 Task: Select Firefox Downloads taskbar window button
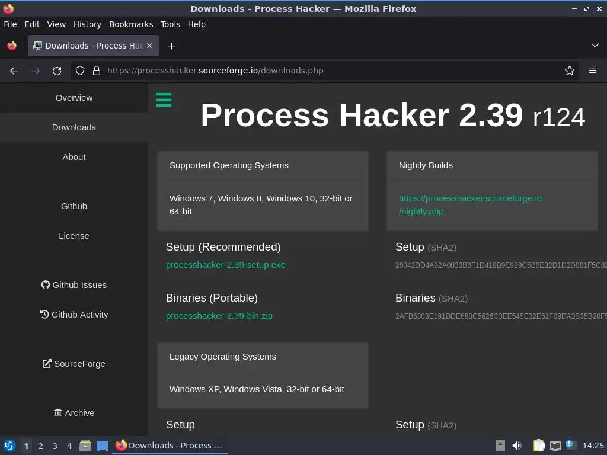pyautogui.click(x=170, y=446)
